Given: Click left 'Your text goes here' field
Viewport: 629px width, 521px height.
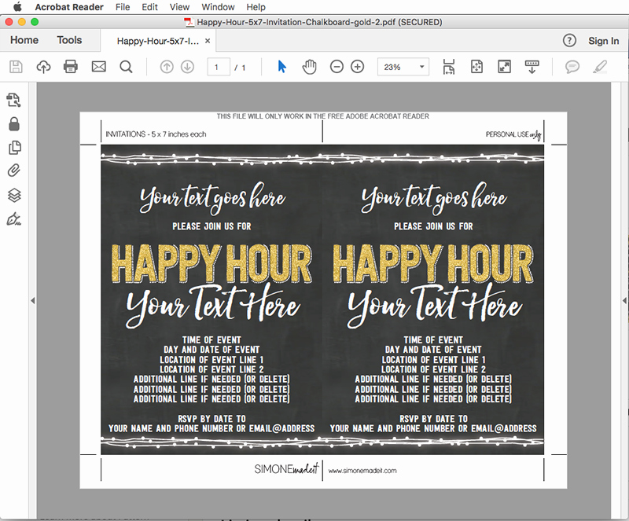Looking at the screenshot, I should pos(212,198).
